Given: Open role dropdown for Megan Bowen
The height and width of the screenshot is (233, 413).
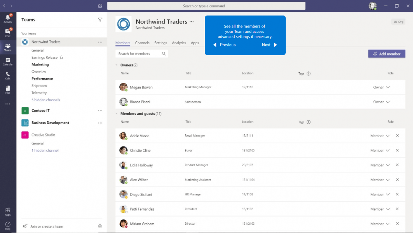Looking at the screenshot, I should (388, 87).
